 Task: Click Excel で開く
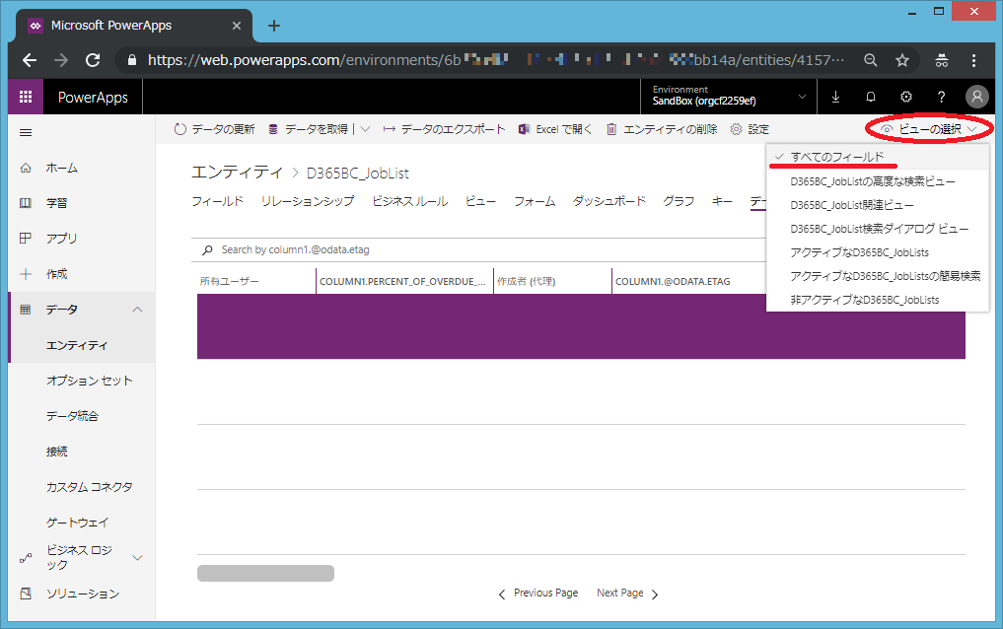pyautogui.click(x=555, y=129)
